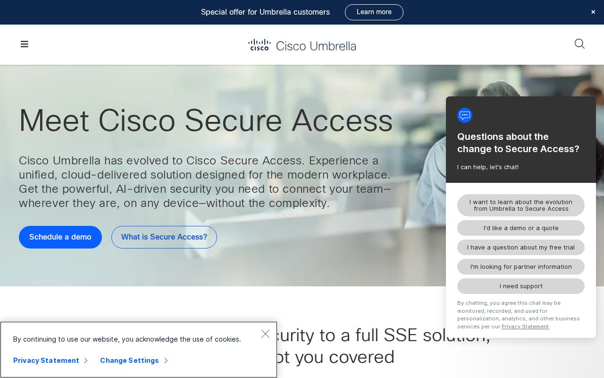This screenshot has width=604, height=378.
Task: Open the search magnifier icon
Action: (x=579, y=44)
